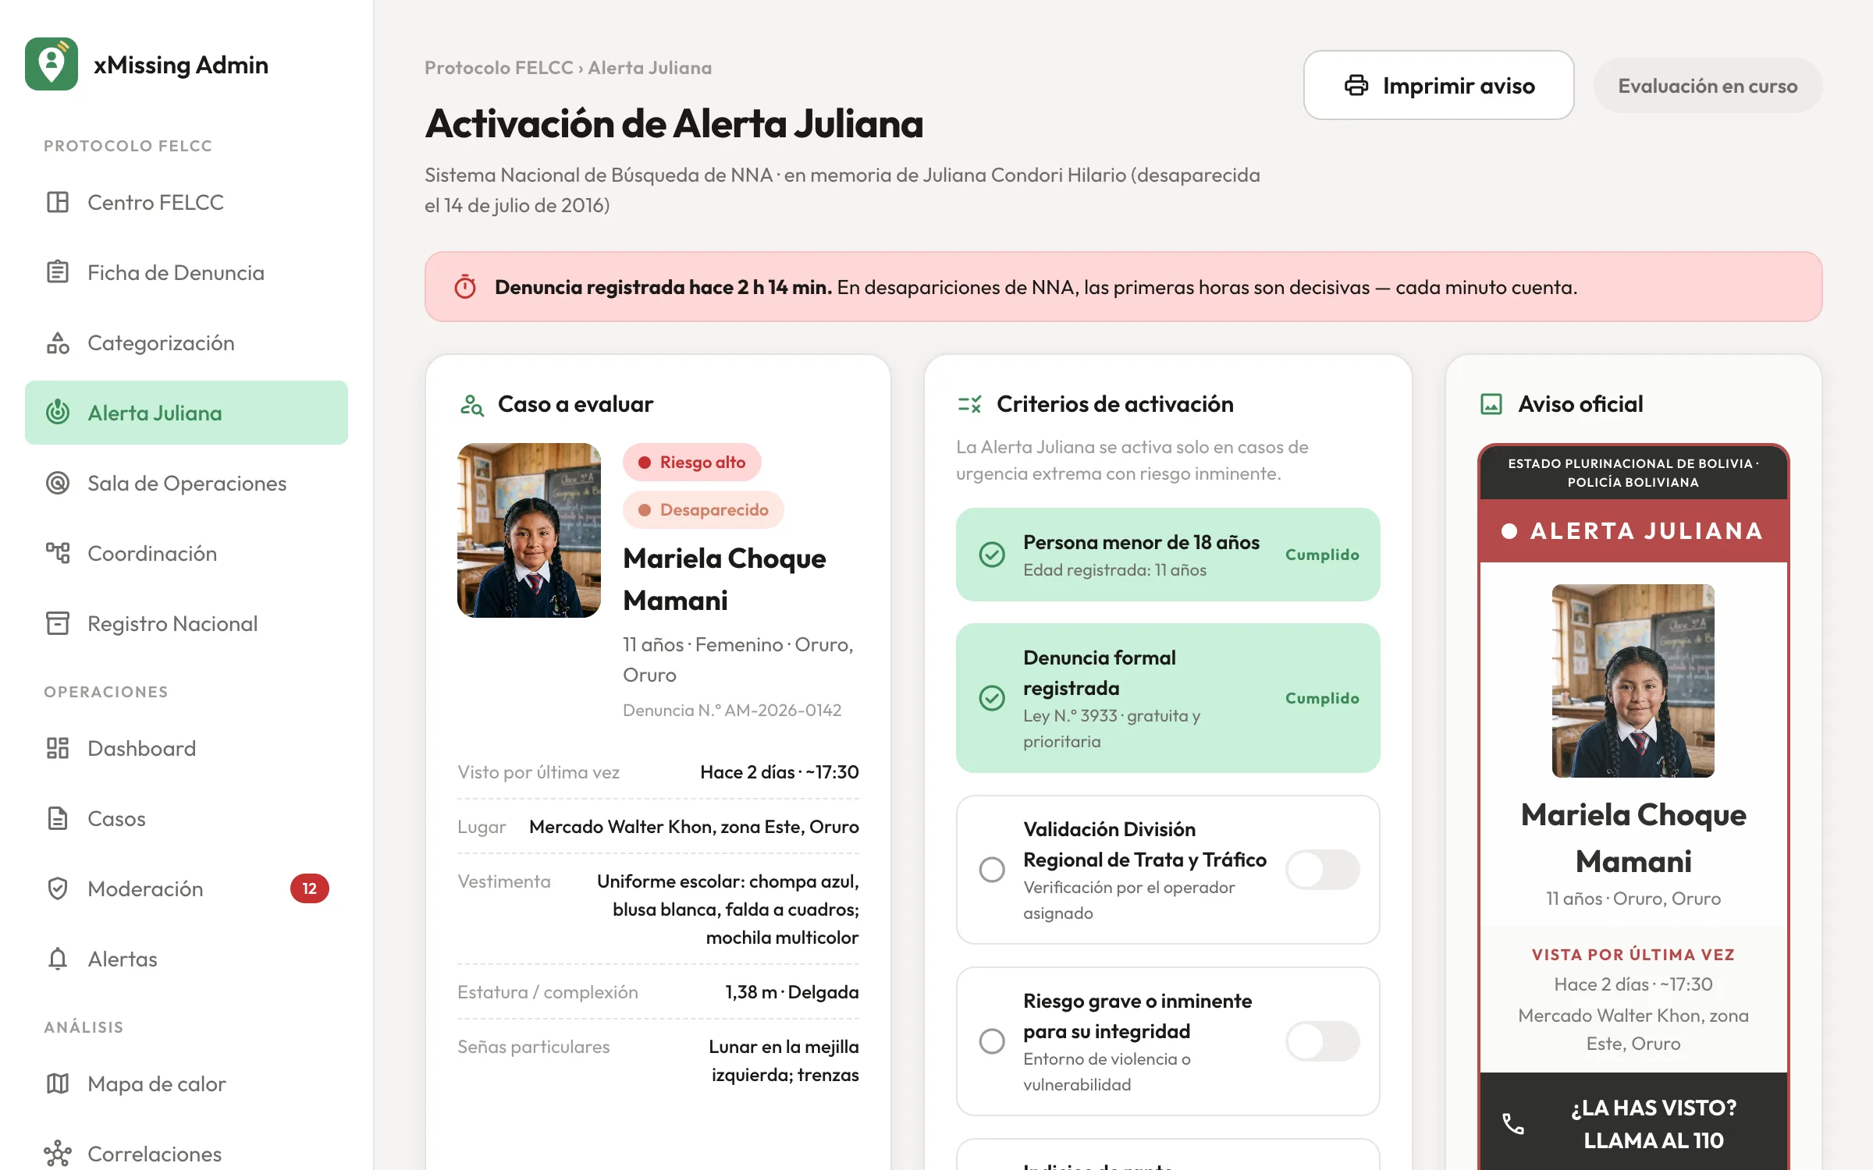Click Mariela's photo in Caso a evaluar
Viewport: 1873px width, 1170px height.
click(529, 530)
